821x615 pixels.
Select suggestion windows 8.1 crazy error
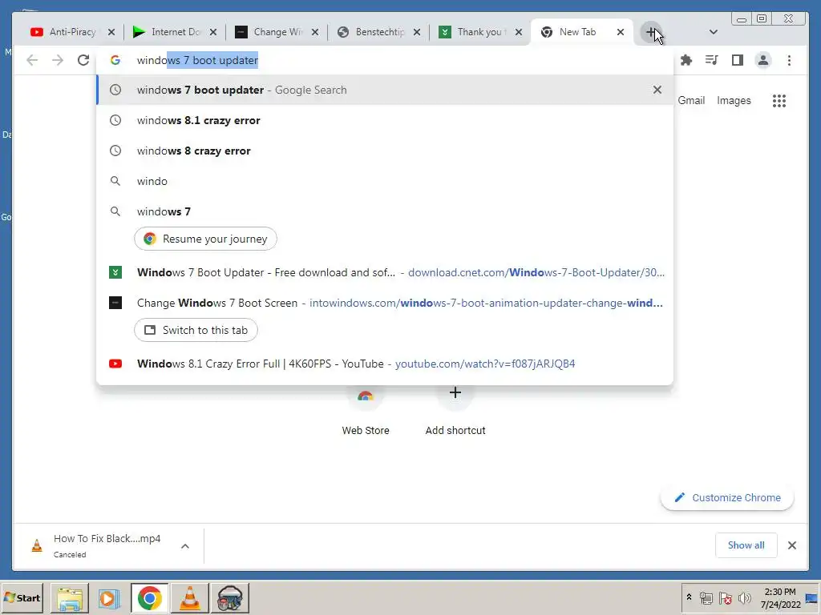[x=385, y=120]
